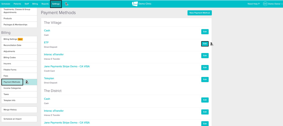Open Products in the sidebar
The height and width of the screenshot is (126, 283).
pyautogui.click(x=19, y=19)
